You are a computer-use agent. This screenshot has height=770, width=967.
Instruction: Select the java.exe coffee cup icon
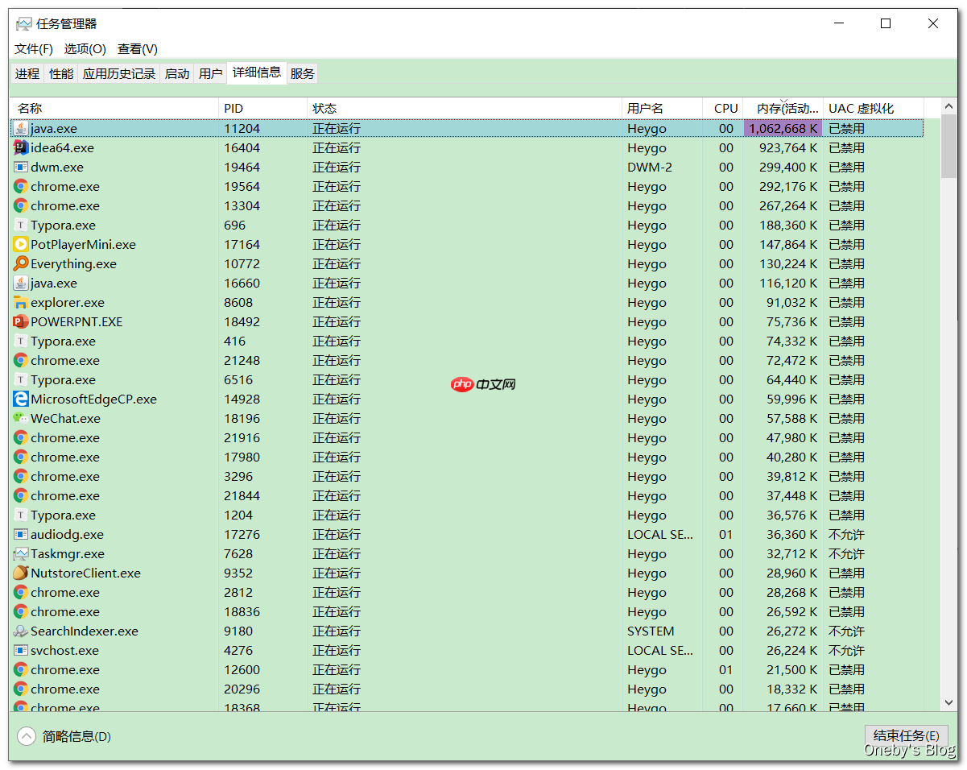click(19, 127)
